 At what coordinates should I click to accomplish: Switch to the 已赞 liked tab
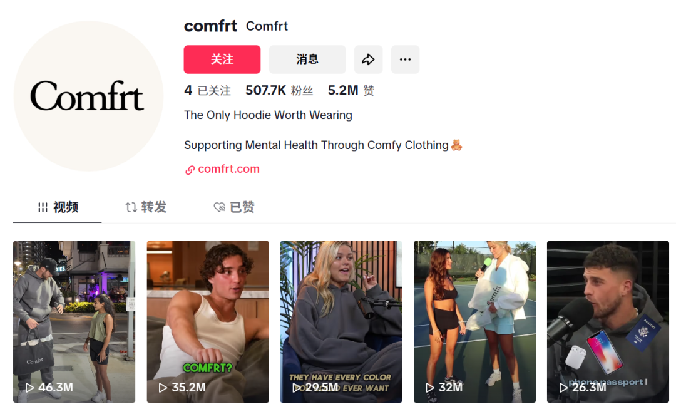click(234, 207)
